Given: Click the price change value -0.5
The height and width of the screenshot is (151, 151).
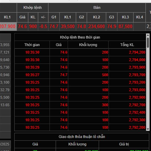Looking at the screenshot, I should [x=43, y=26].
